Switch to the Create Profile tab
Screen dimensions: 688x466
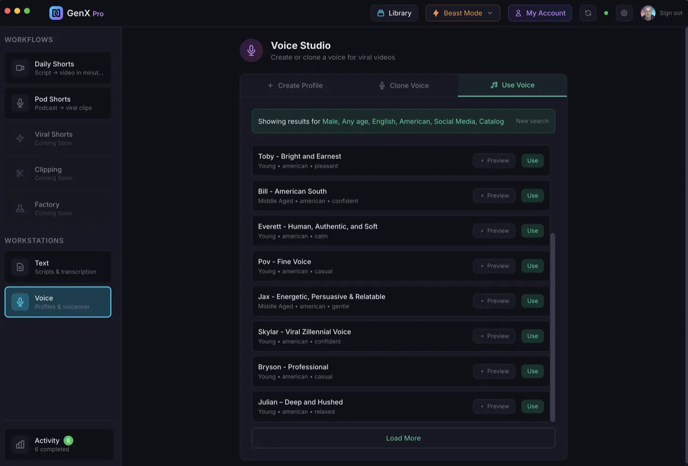coord(295,85)
